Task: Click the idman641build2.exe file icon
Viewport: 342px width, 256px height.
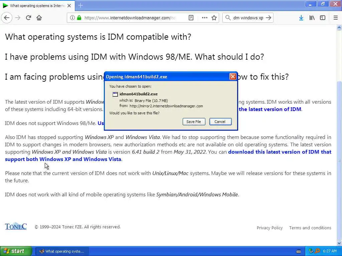Action: click(x=115, y=94)
